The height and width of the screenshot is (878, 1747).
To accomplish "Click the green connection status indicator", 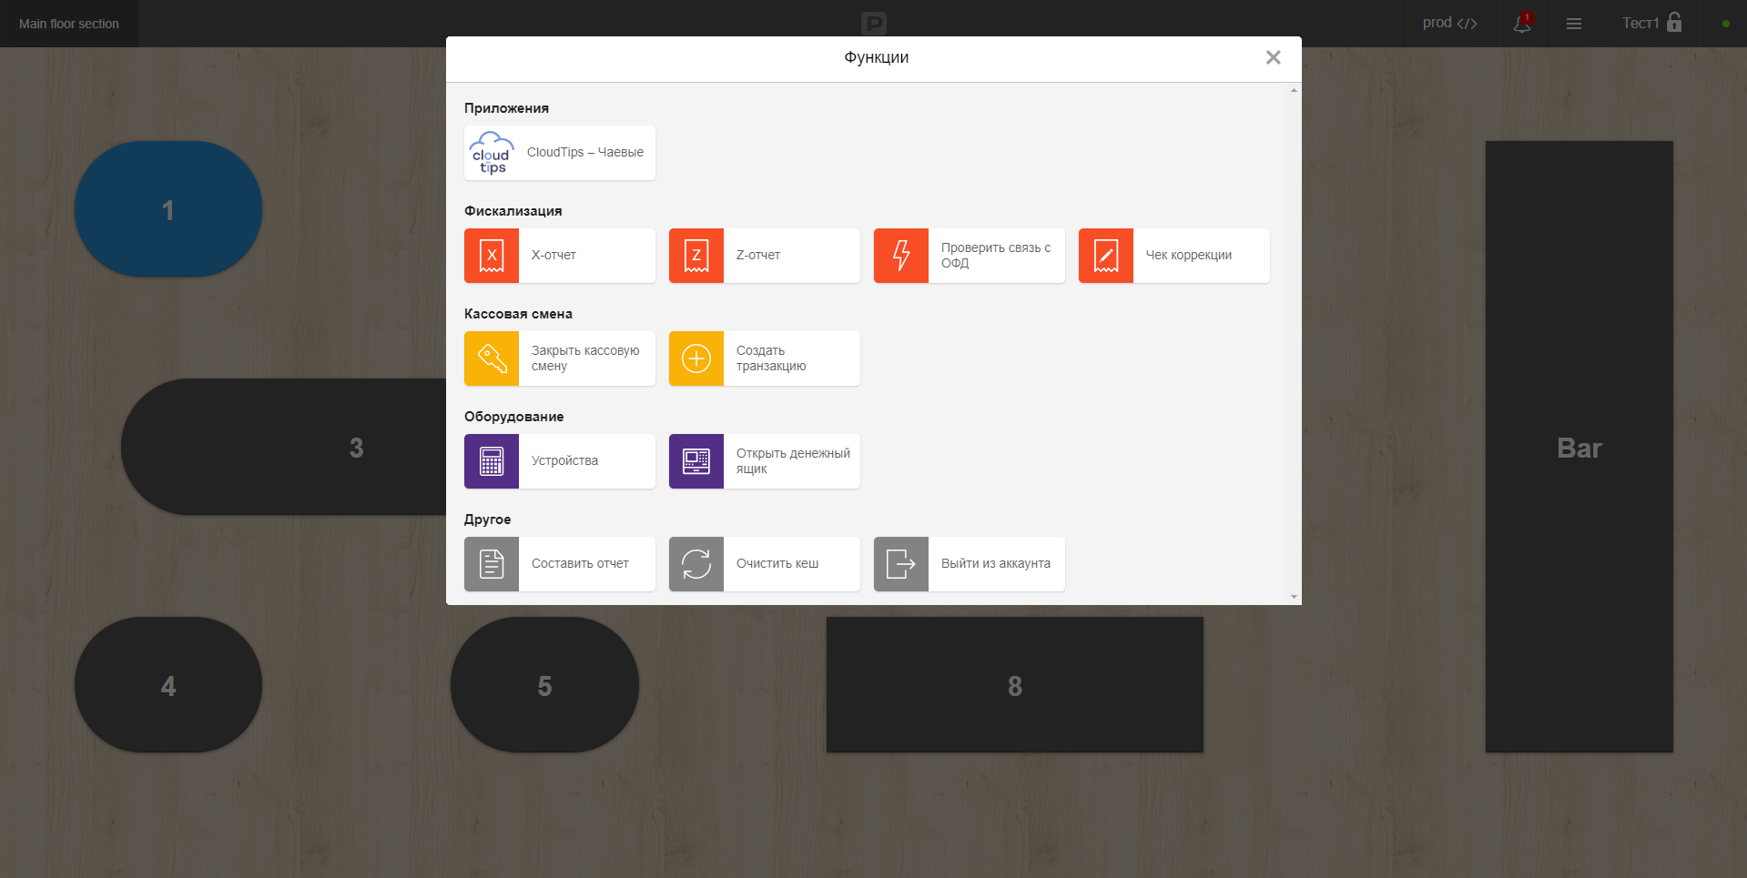I will point(1725,24).
